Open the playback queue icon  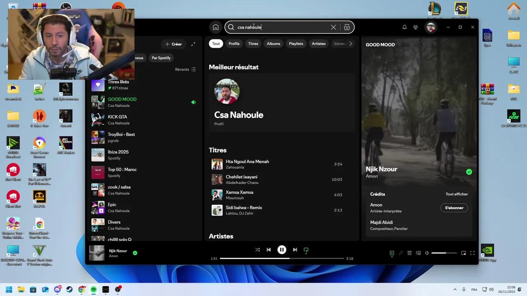click(409, 253)
